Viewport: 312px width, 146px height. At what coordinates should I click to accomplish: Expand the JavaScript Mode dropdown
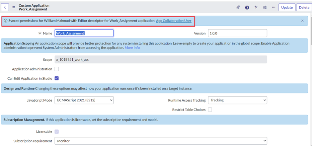point(84,100)
